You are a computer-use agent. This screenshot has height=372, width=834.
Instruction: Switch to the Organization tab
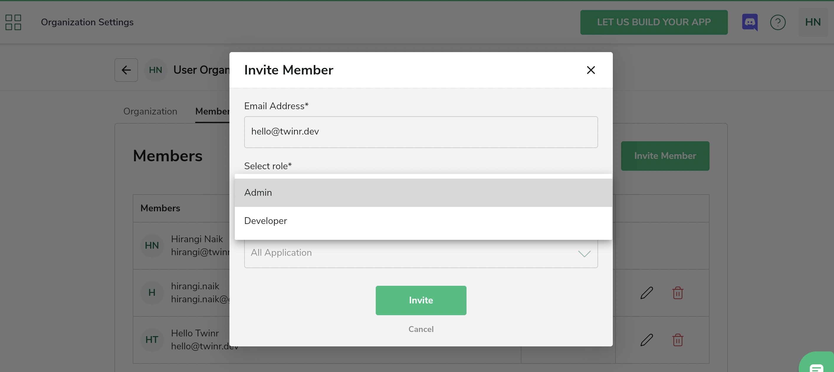(150, 111)
